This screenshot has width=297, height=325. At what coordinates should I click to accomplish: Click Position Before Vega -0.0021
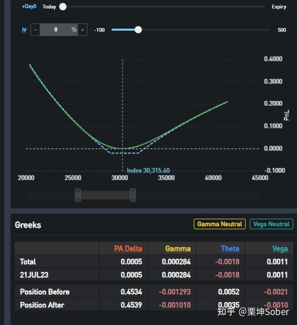pos(276,292)
